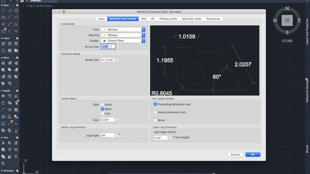The width and height of the screenshot is (310, 174).
Task: Open the help question mark button
Action: 59,155
